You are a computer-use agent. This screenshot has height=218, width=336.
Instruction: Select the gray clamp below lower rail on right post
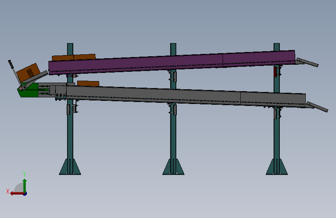coord(276,114)
